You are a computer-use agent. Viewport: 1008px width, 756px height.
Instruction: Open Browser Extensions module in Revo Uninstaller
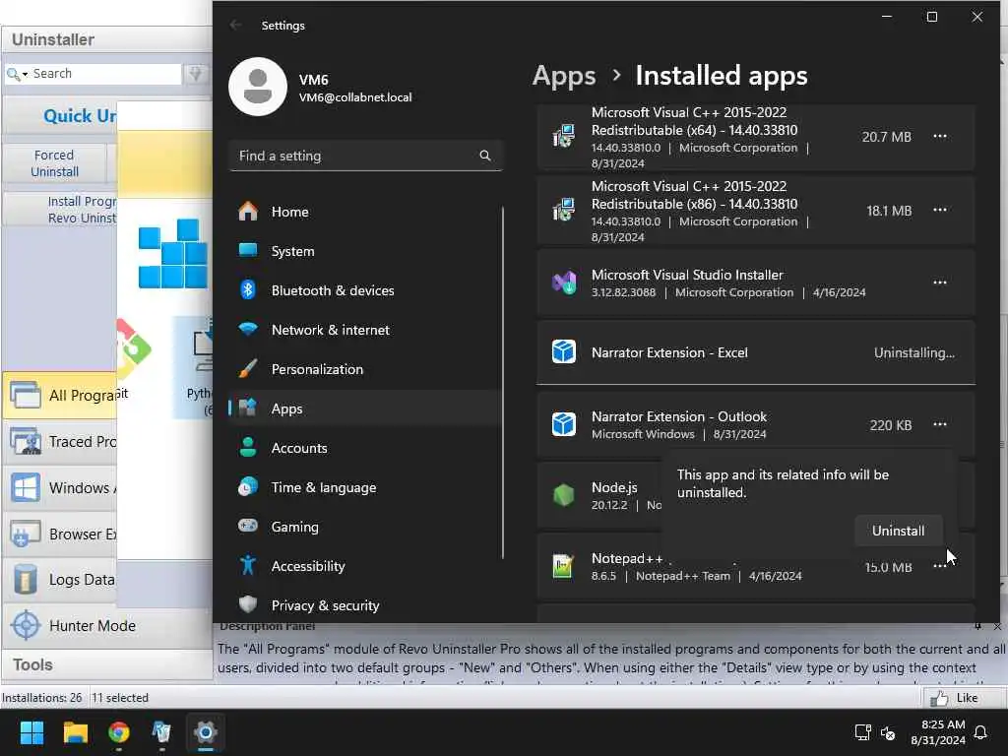point(60,534)
